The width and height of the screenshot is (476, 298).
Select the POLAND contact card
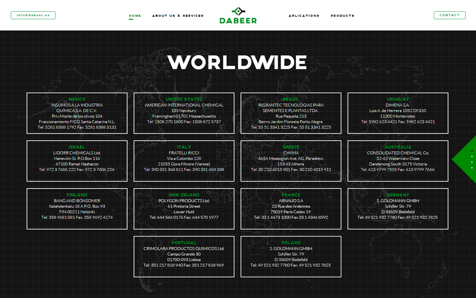pos(290,256)
